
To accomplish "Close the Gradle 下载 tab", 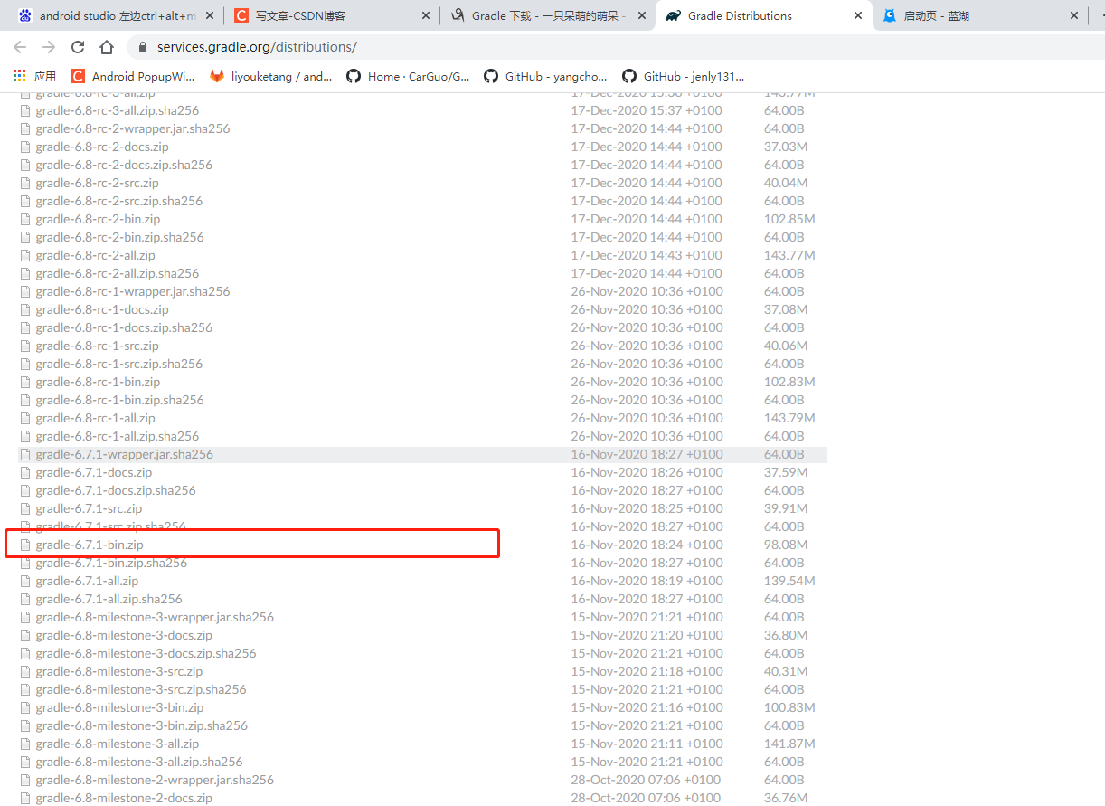I will 642,15.
